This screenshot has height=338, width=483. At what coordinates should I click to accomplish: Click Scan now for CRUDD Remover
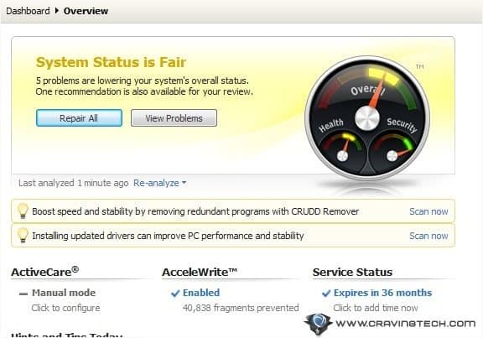pos(428,211)
